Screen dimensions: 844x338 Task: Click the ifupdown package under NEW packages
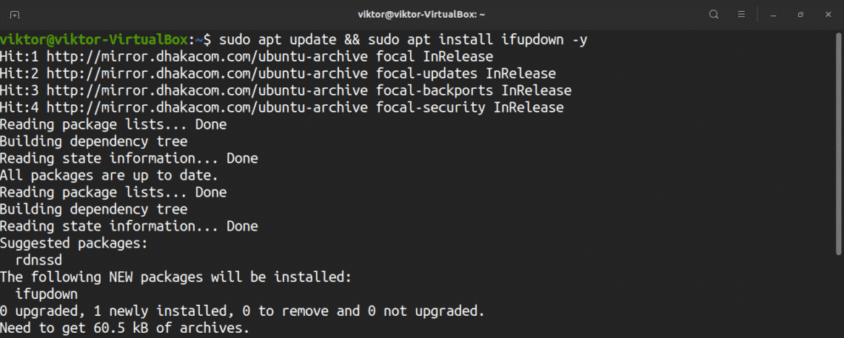pos(46,294)
